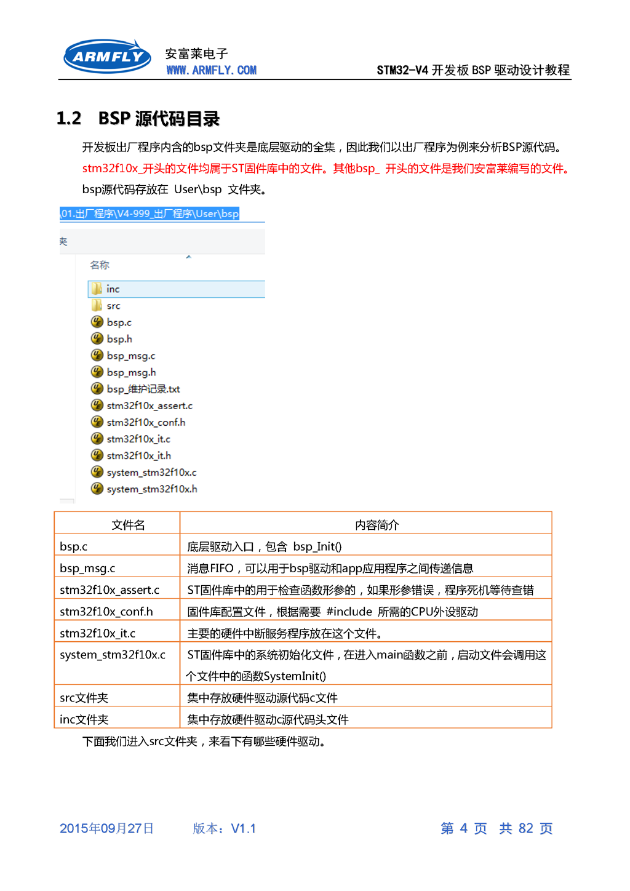Click the 名称 column header
This screenshot has width=630, height=891.
100,265
